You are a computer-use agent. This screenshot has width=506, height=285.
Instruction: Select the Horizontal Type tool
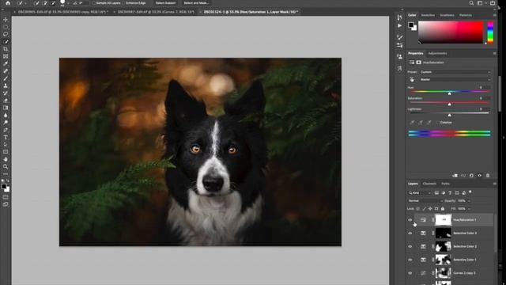click(6, 137)
